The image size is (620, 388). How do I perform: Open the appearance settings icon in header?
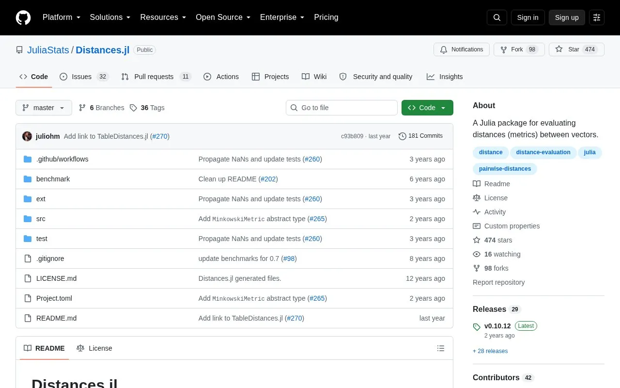(597, 17)
